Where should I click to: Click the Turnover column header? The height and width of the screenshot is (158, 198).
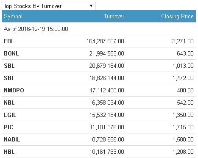coord(114,16)
